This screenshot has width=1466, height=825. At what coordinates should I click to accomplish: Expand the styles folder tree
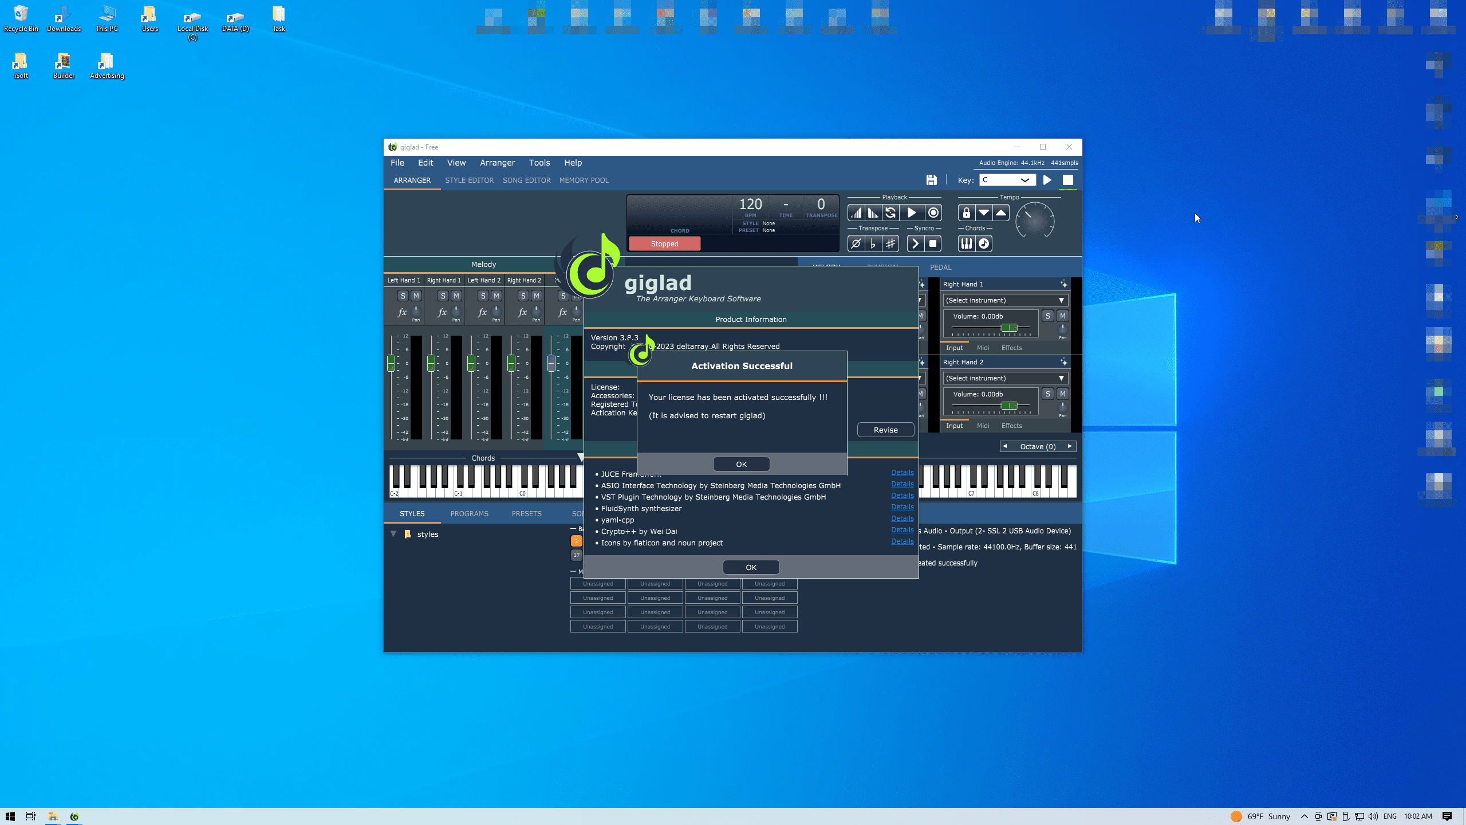[393, 534]
